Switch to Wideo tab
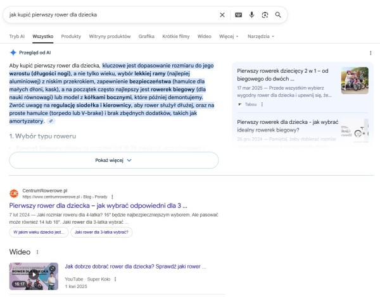The image size is (380, 297). point(205,36)
